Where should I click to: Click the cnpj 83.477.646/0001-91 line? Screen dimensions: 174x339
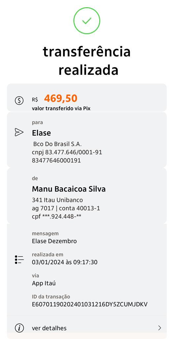[67, 152]
